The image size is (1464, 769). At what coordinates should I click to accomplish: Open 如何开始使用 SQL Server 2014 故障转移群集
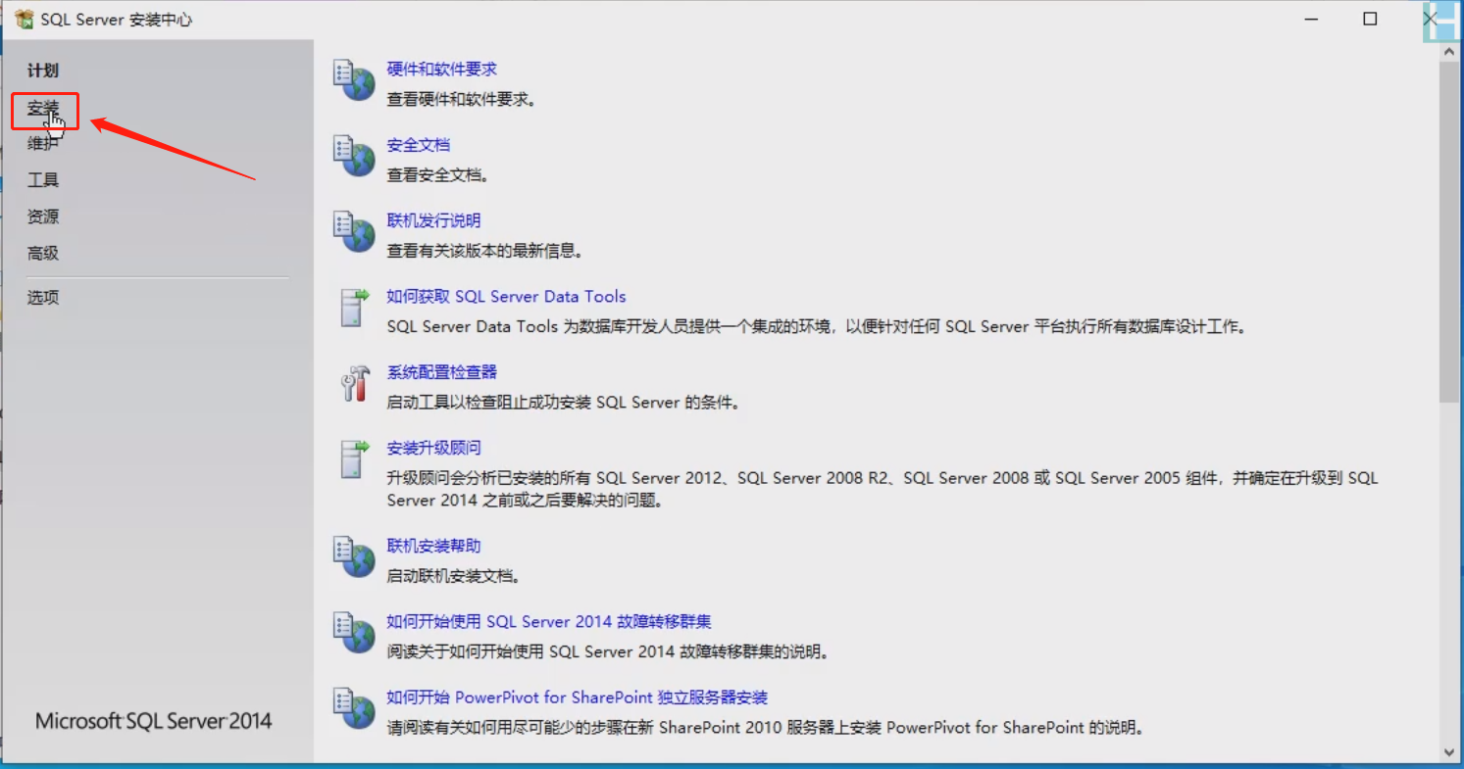[x=549, y=621]
